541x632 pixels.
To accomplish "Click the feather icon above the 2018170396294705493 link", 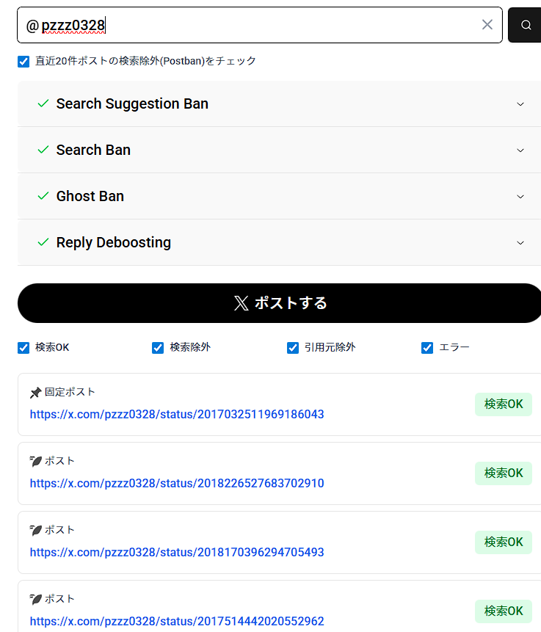I will (x=35, y=530).
